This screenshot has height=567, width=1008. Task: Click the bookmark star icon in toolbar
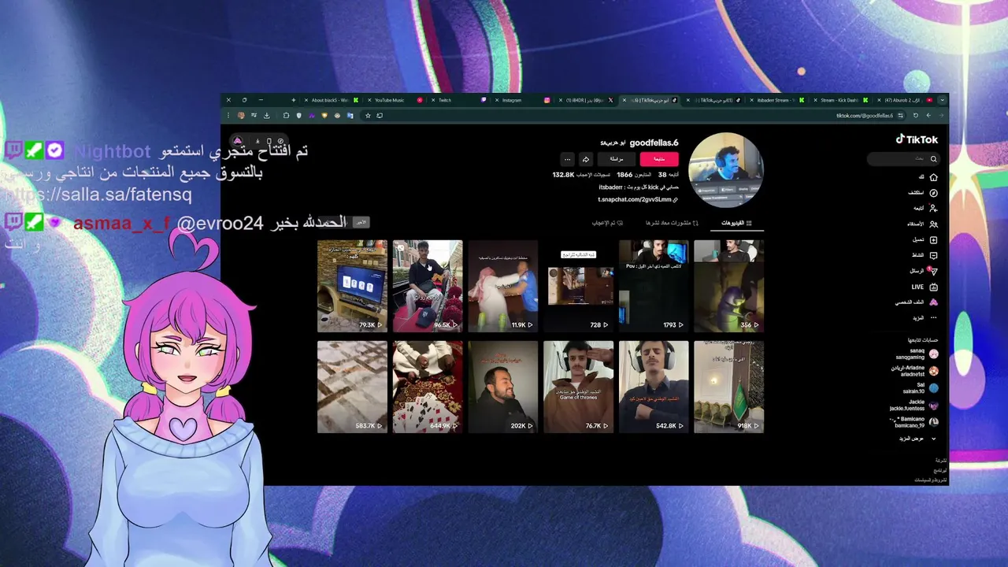coord(367,116)
